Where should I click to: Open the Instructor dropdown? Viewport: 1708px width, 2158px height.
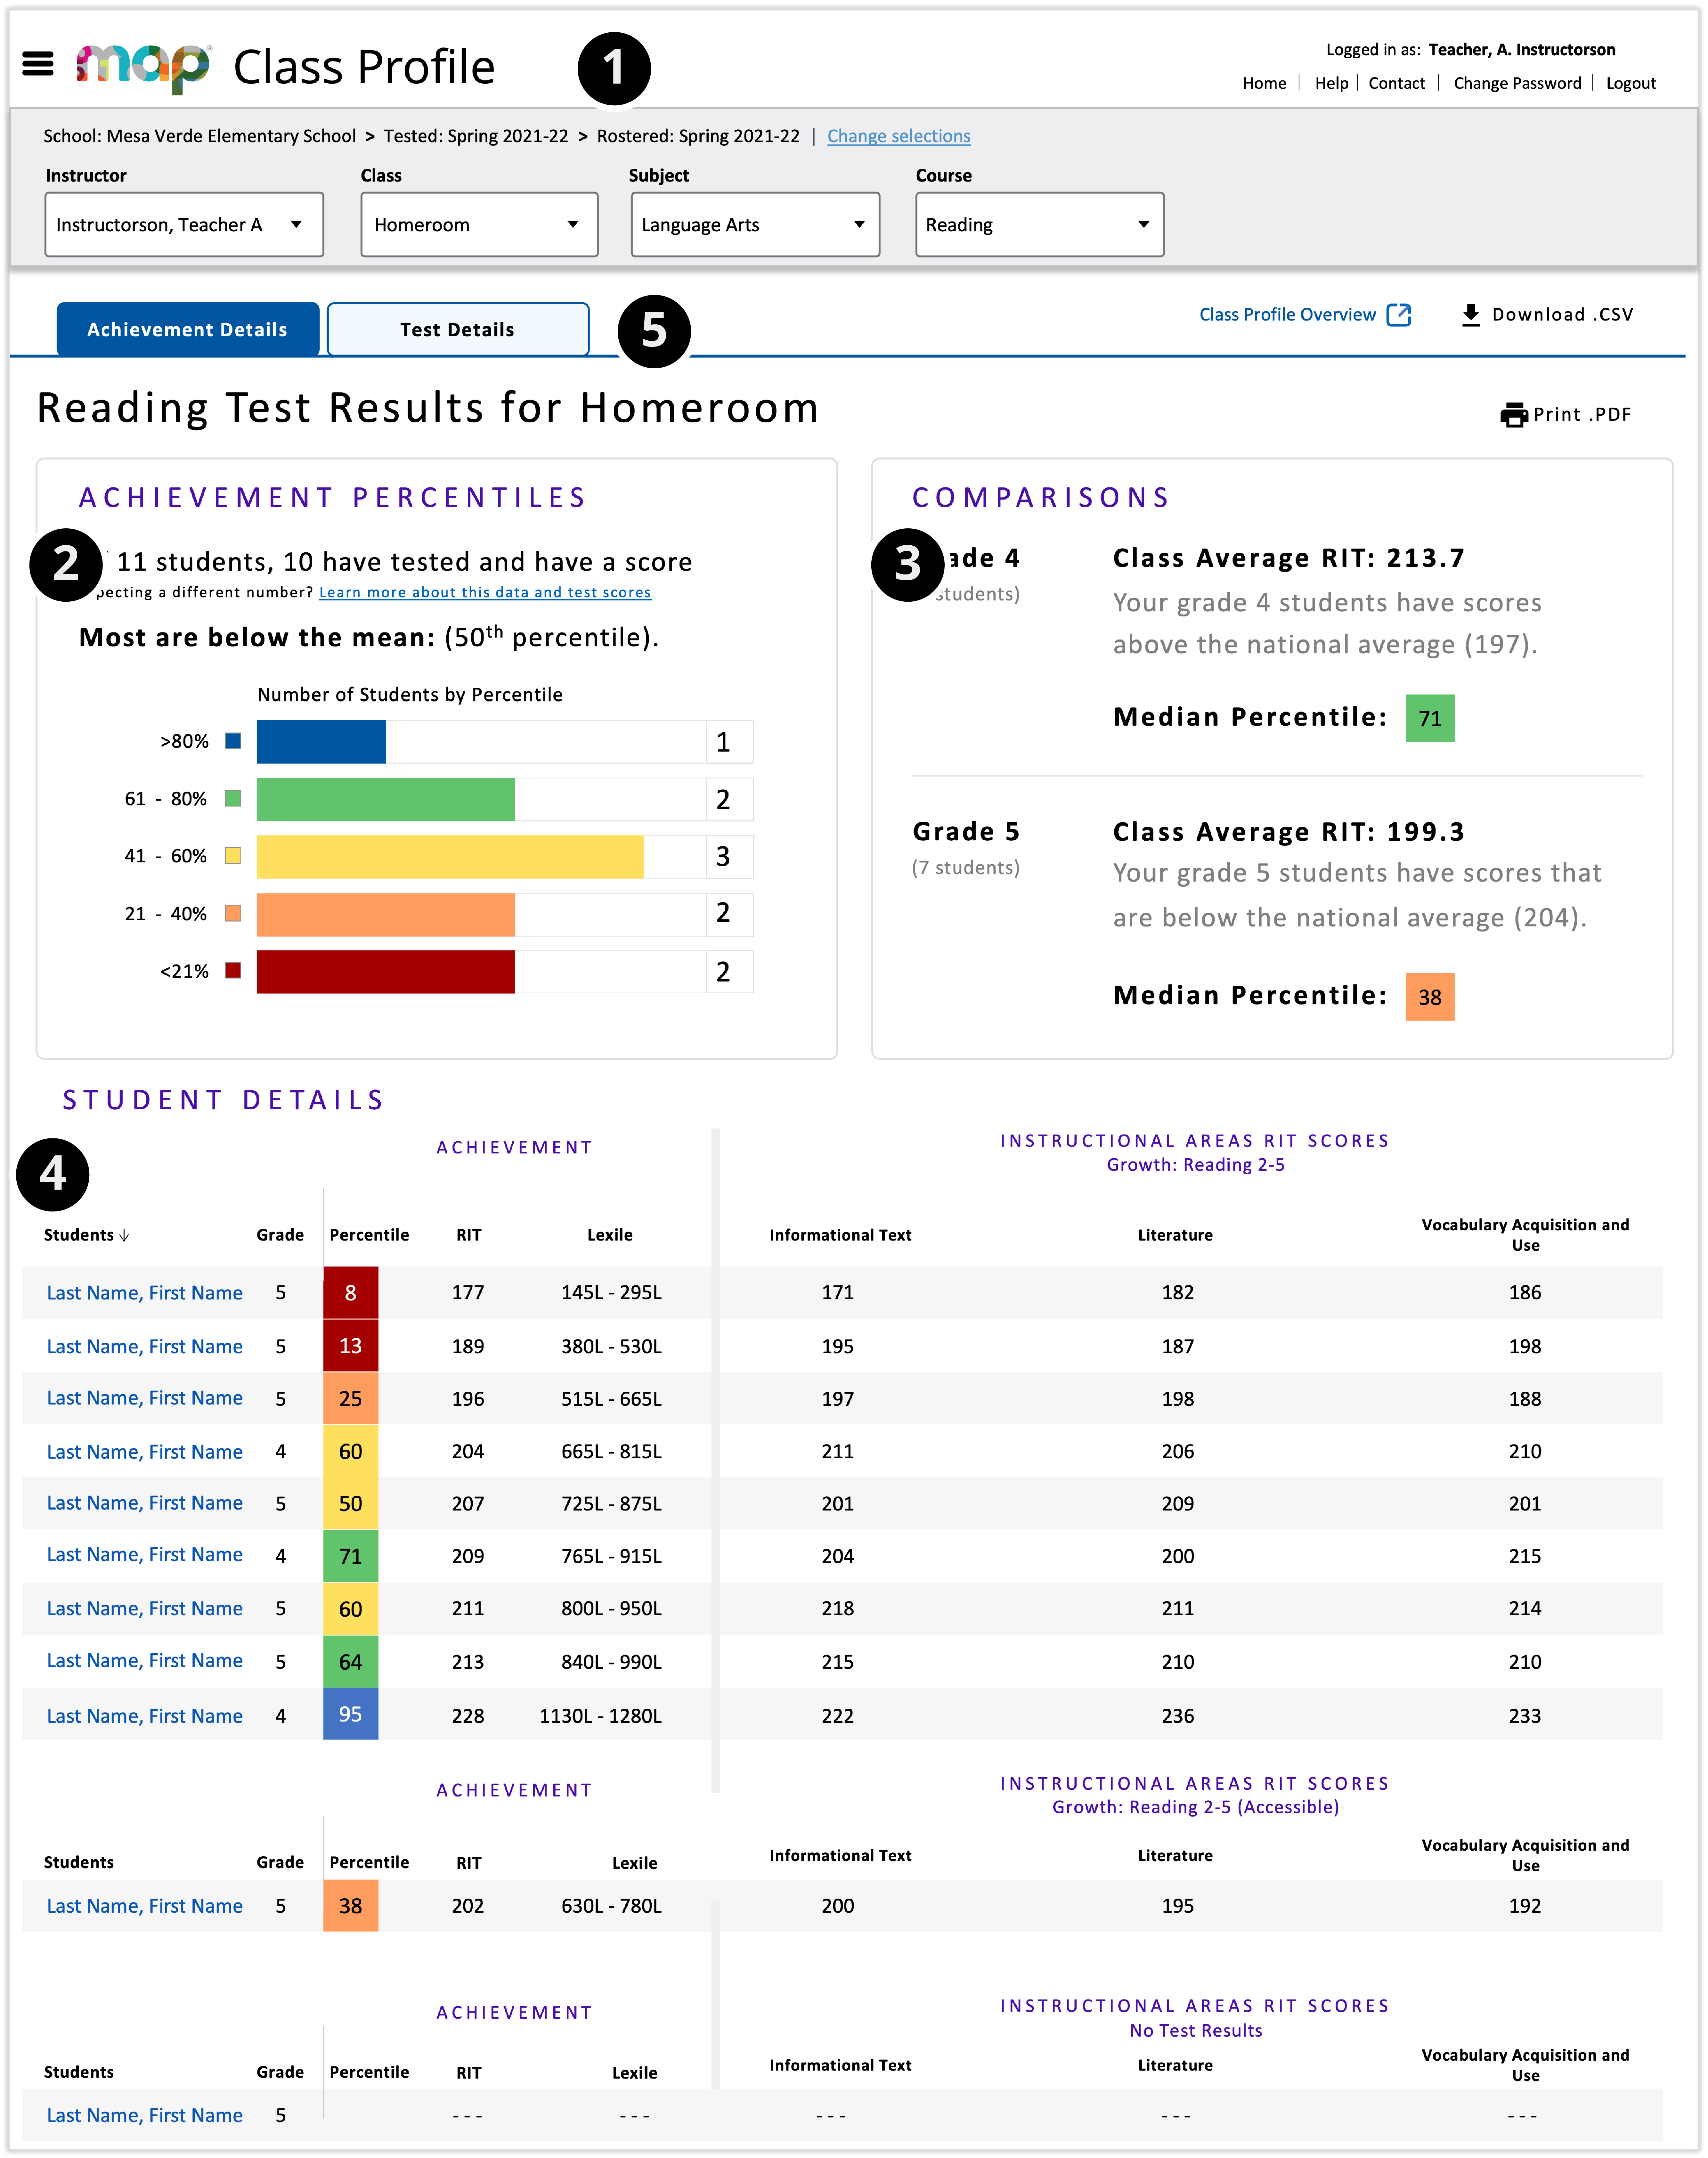tap(184, 225)
